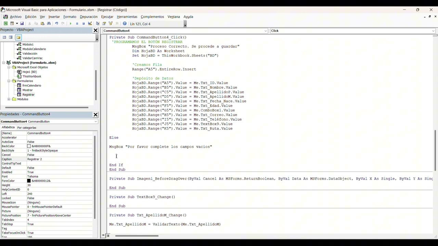The width and height of the screenshot is (438, 246).
Task: Open the Toolbox toolbar icon
Action: point(117,24)
